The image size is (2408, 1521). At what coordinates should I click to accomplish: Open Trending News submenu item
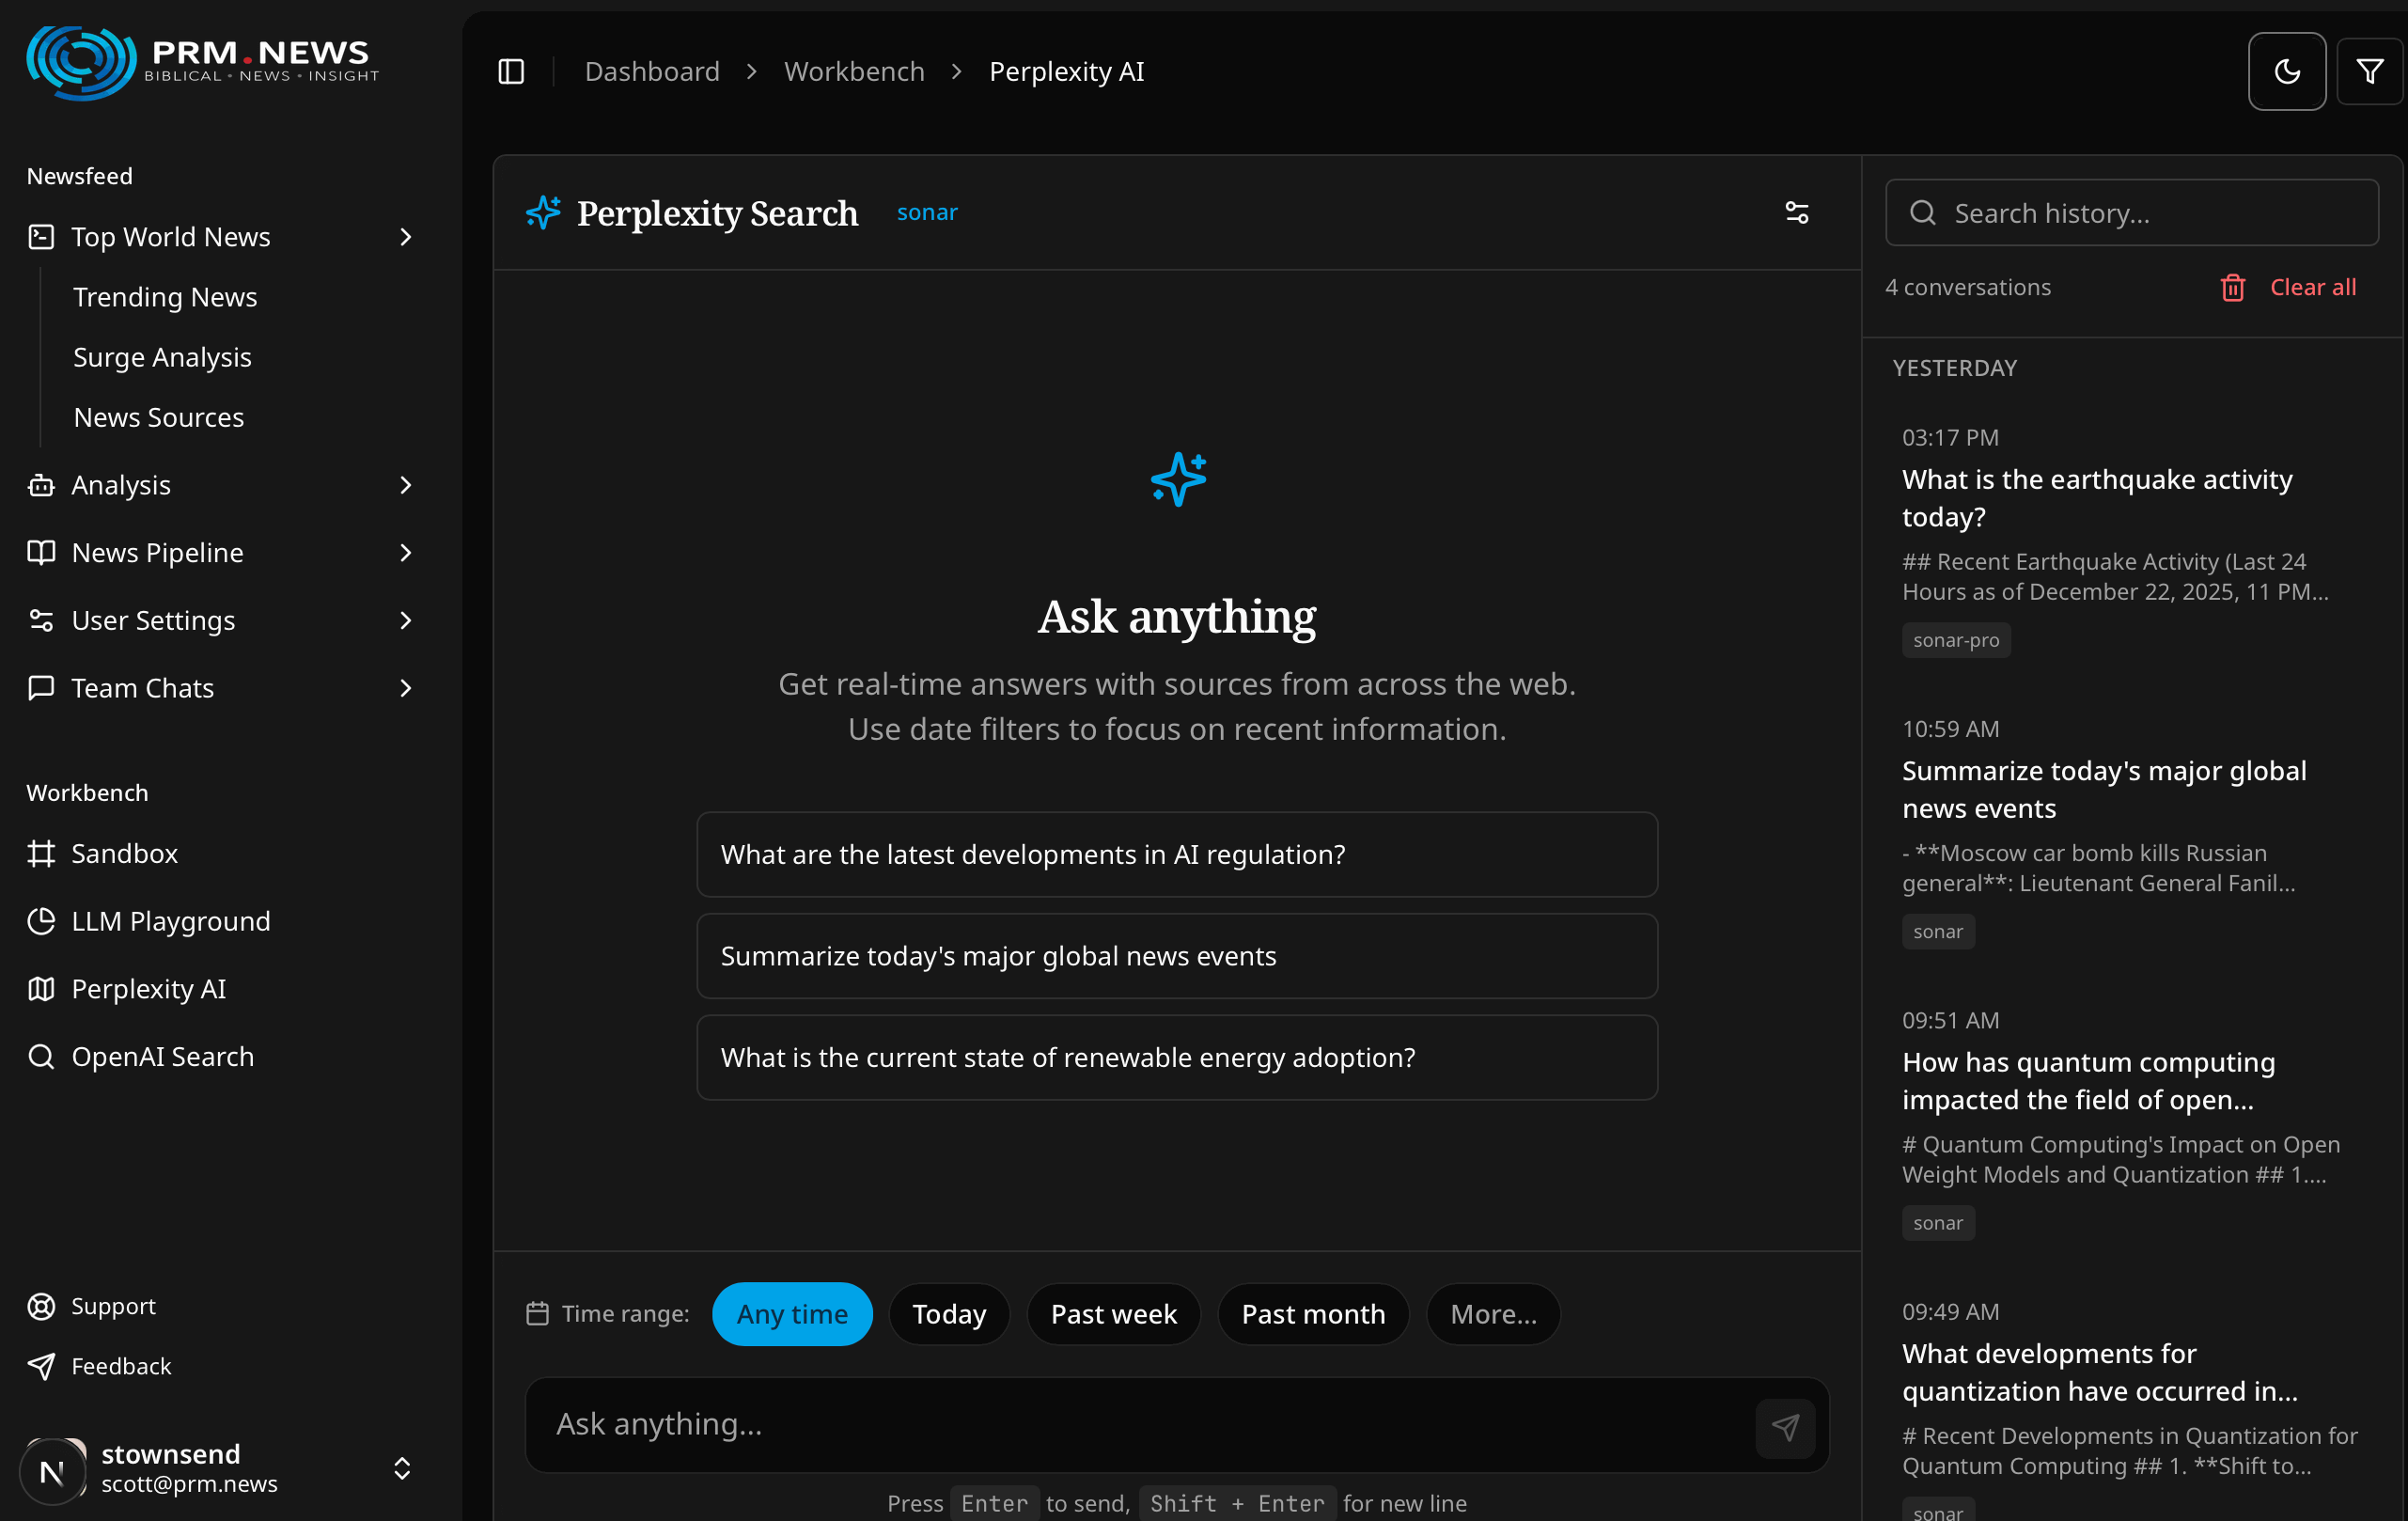click(165, 297)
